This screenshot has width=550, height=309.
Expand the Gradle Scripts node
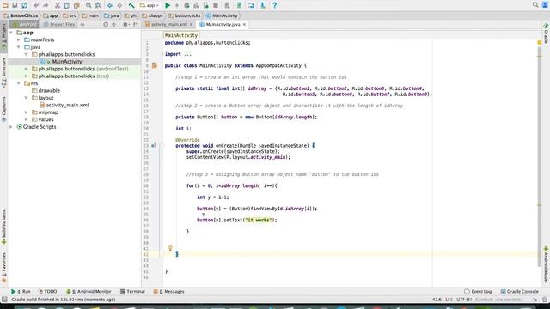(x=11, y=127)
